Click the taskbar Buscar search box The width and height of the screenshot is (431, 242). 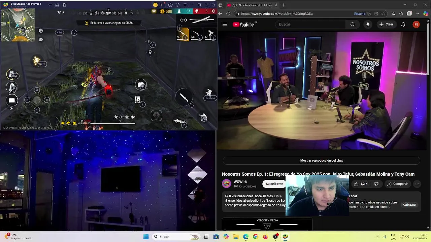point(176,237)
